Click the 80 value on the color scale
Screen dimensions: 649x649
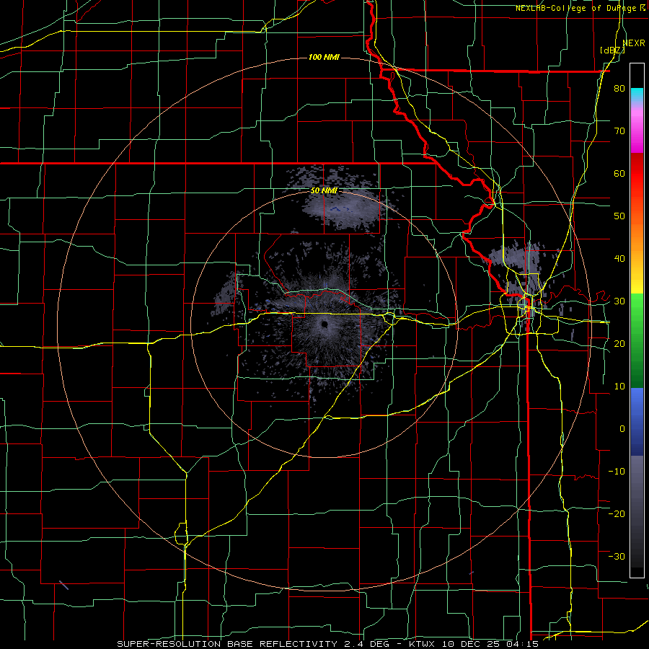click(619, 89)
